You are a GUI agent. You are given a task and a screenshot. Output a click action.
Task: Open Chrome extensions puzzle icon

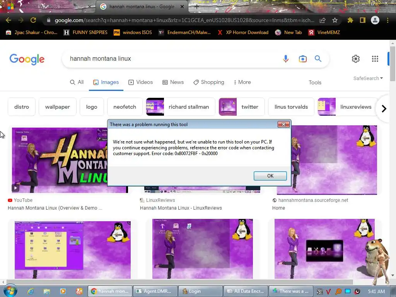tap(350, 20)
